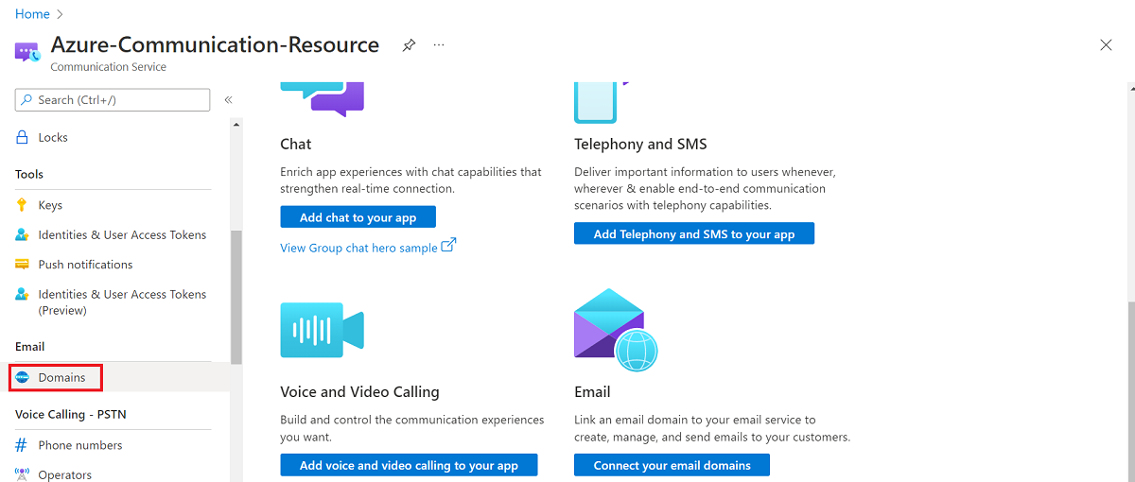Select the Domains icon under Email
The height and width of the screenshot is (482, 1135).
pos(23,377)
